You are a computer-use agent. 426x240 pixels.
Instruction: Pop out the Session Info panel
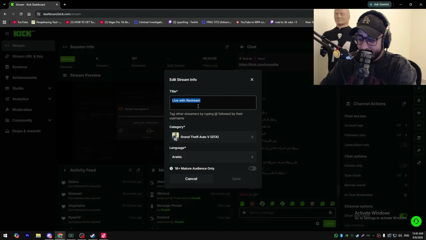click(227, 47)
